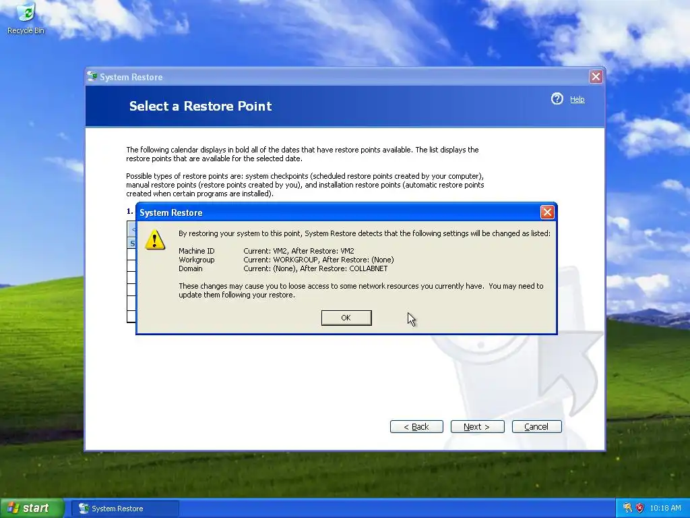Click System Restore title bar icon
Screen dimensions: 690x518
[92, 77]
